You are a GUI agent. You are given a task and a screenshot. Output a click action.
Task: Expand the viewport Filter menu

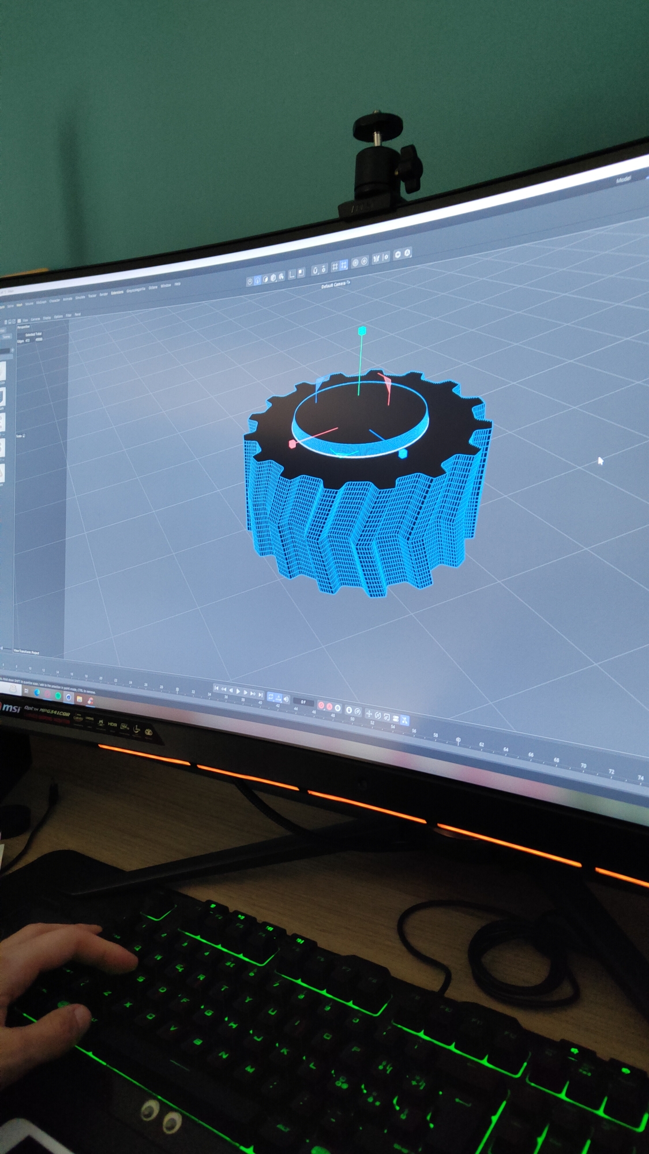pyautogui.click(x=69, y=315)
